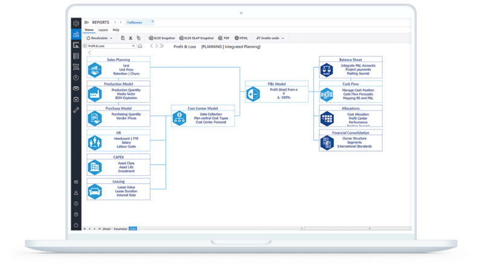Open the user profile icon in sidebar

(x=76, y=193)
